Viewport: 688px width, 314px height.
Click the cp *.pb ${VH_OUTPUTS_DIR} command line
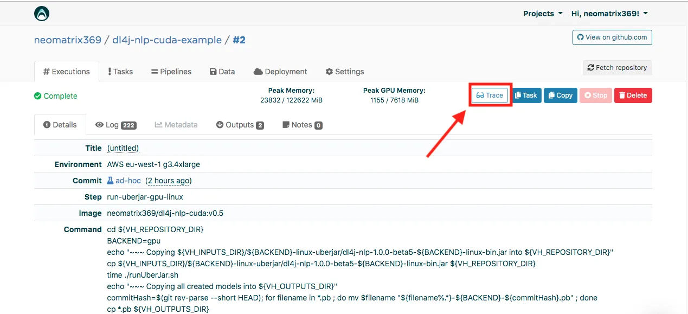[158, 309]
